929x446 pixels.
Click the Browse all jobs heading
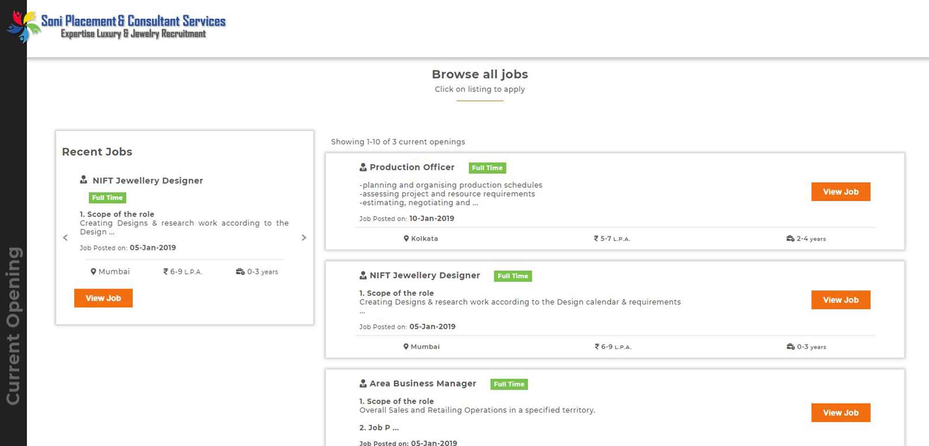pos(480,74)
